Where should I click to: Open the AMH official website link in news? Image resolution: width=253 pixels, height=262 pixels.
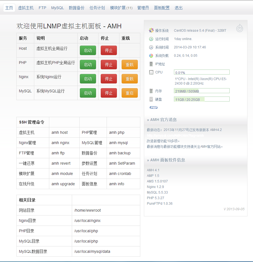175,135
